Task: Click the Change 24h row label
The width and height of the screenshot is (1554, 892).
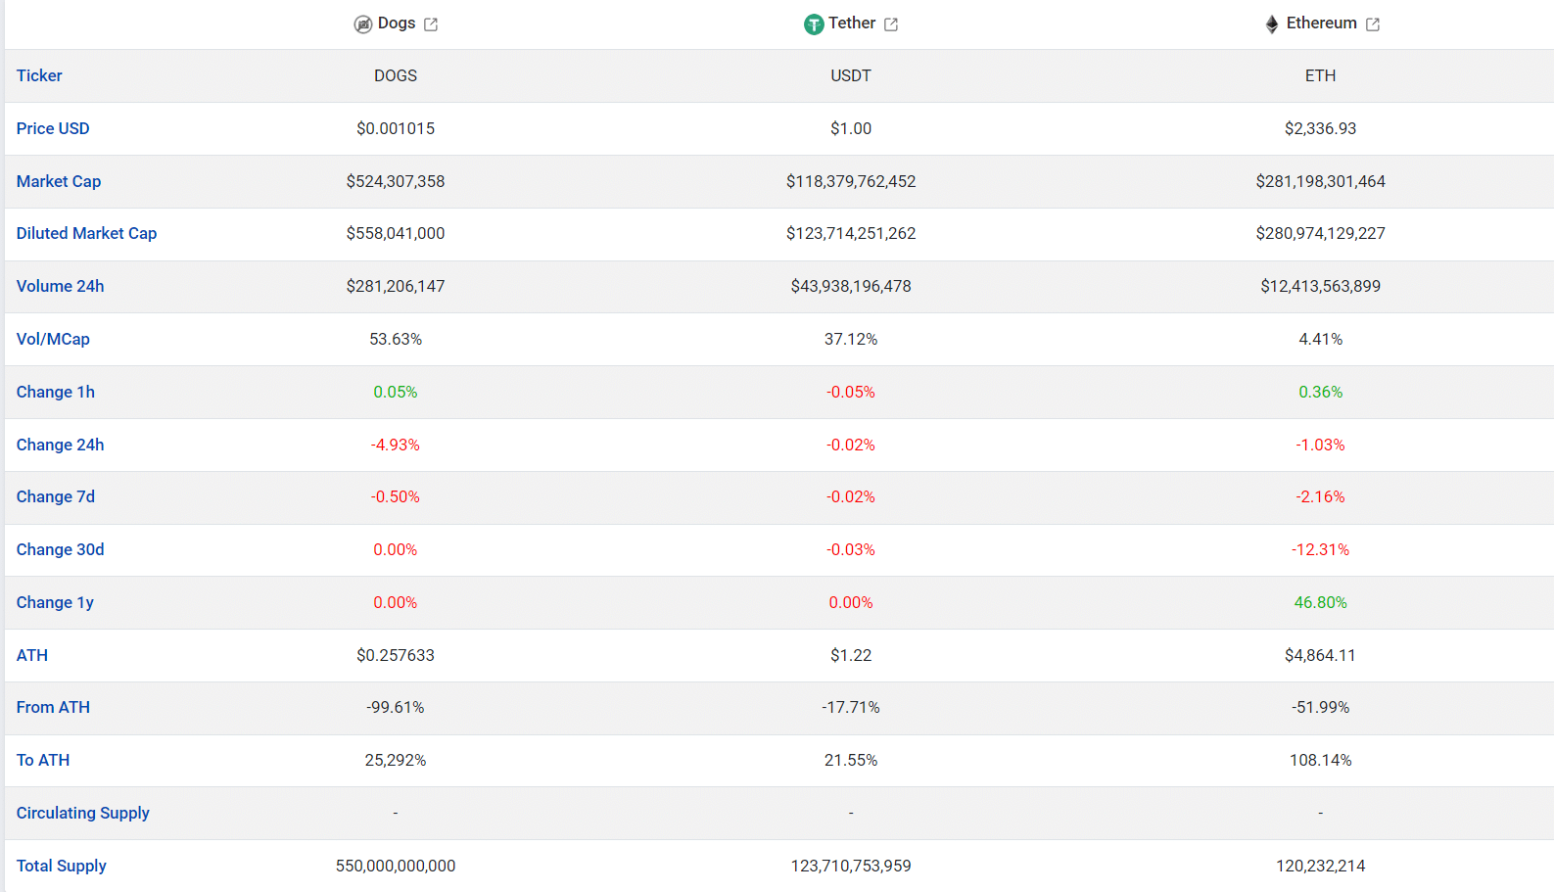Action: [x=60, y=445]
